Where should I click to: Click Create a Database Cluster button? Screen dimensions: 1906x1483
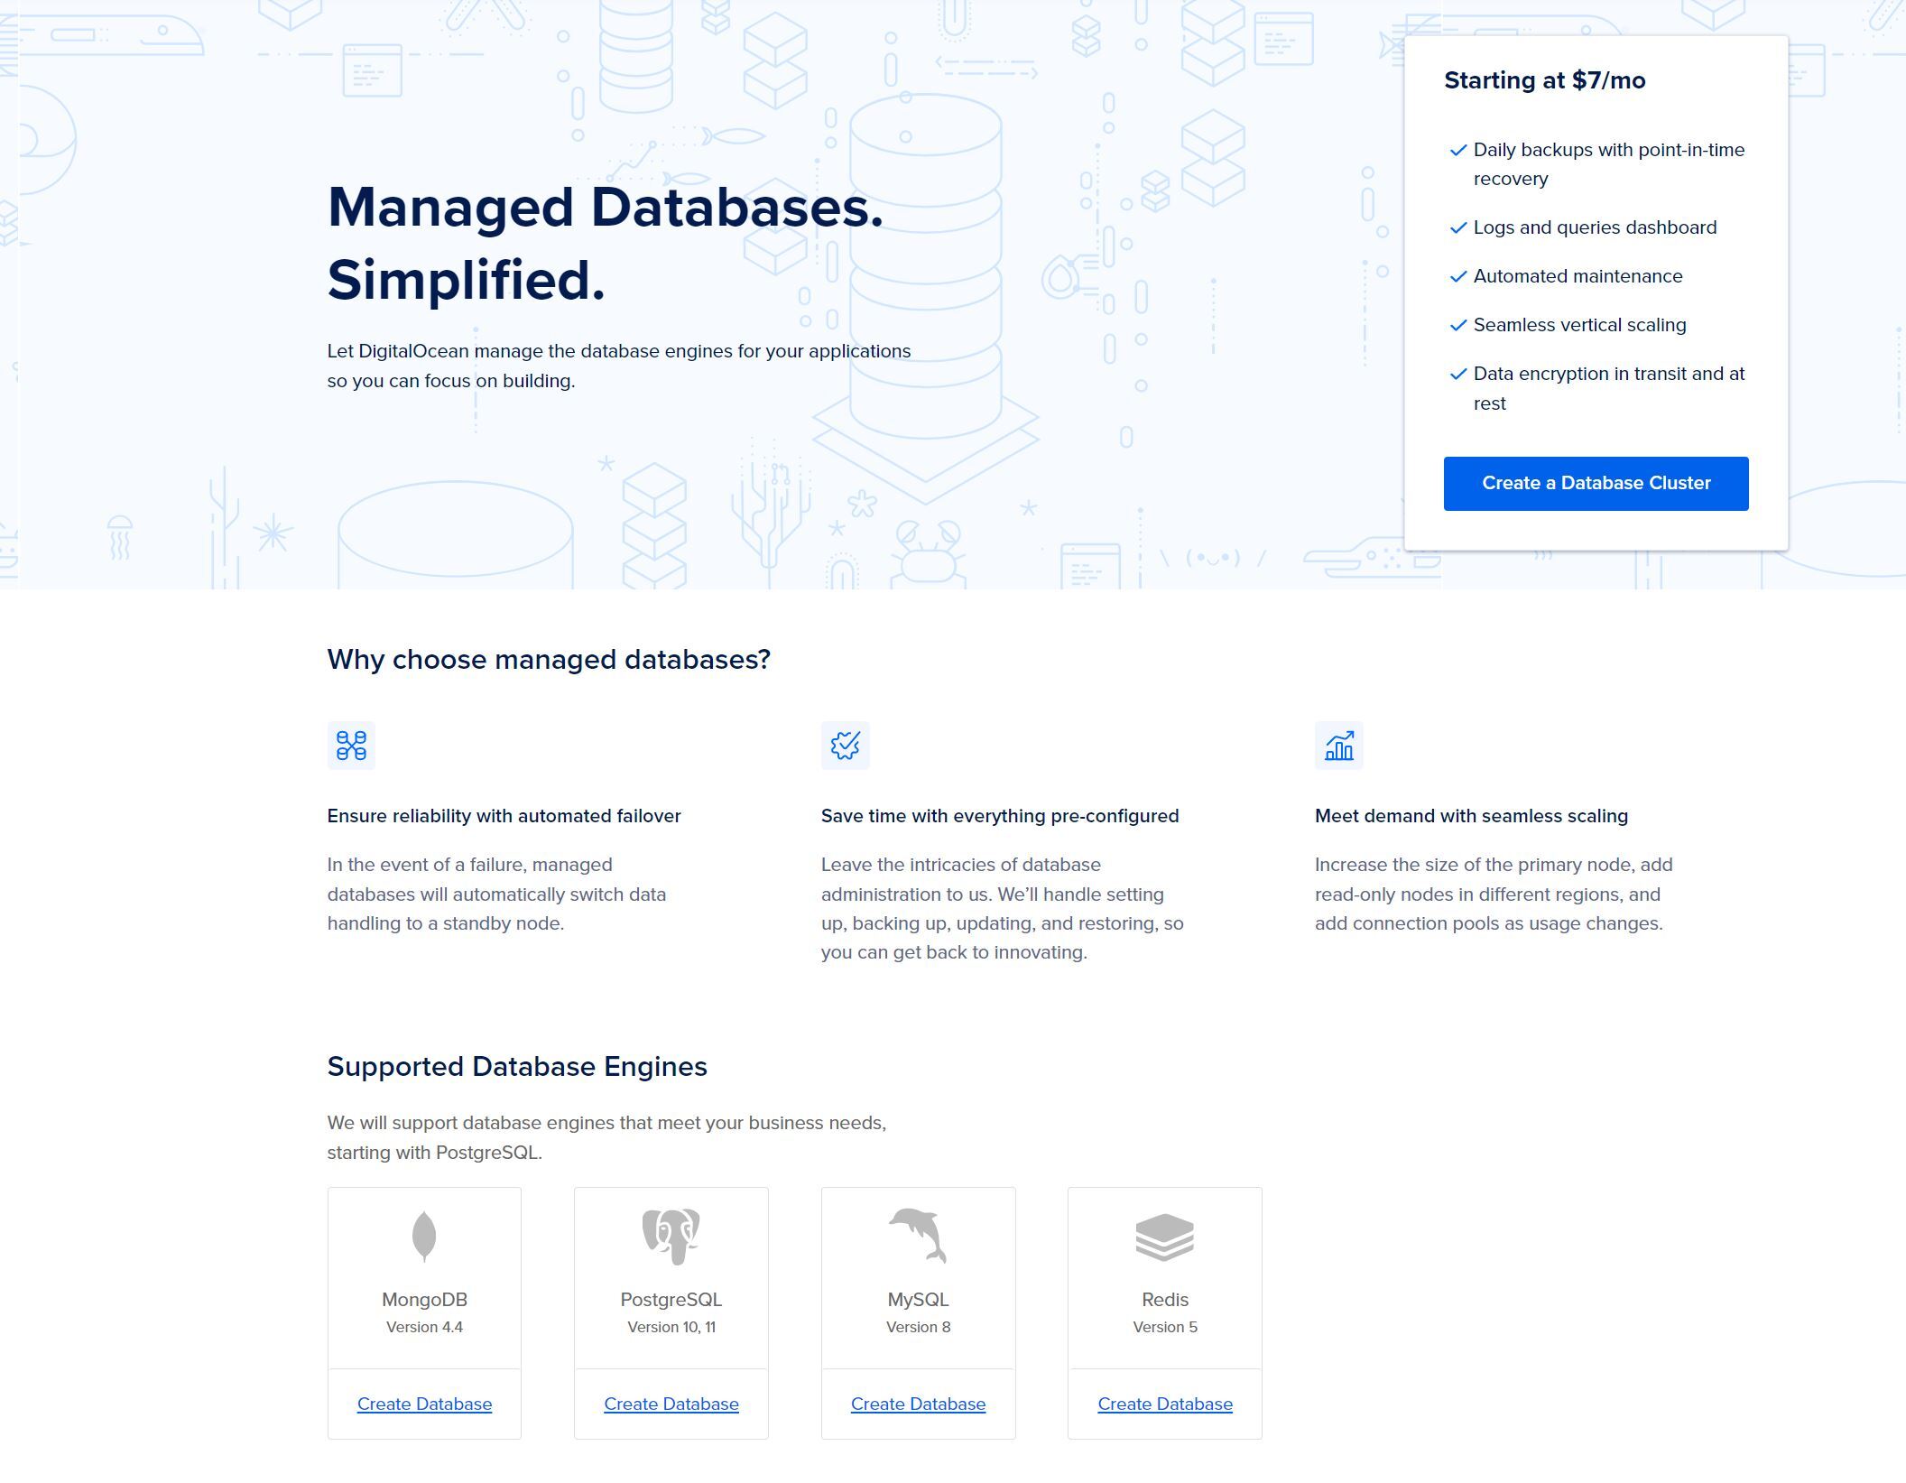(x=1595, y=481)
